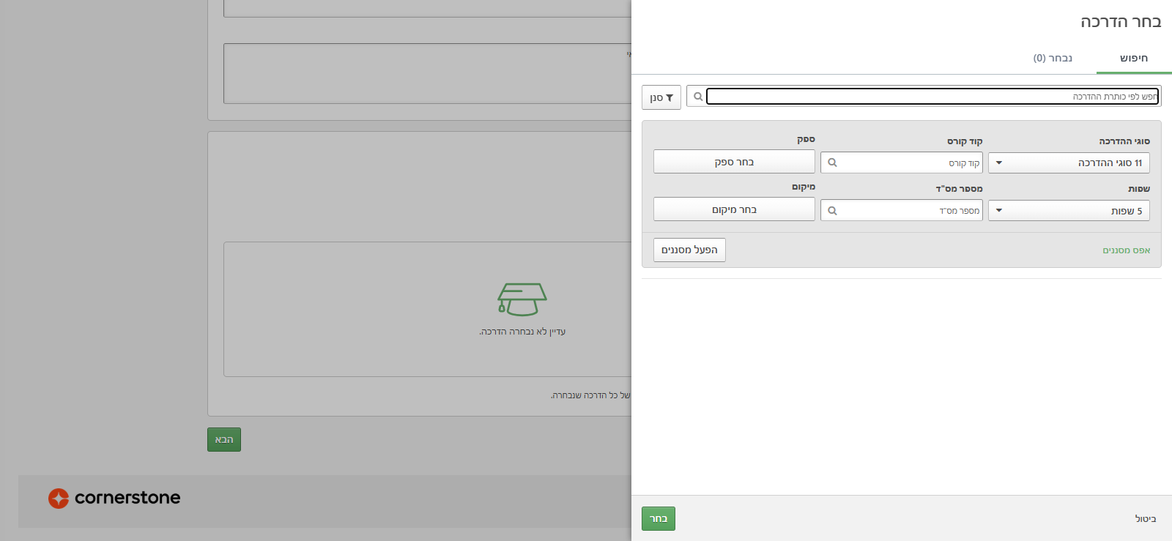Click the magnifier icon in the קוד קורס field

(832, 163)
